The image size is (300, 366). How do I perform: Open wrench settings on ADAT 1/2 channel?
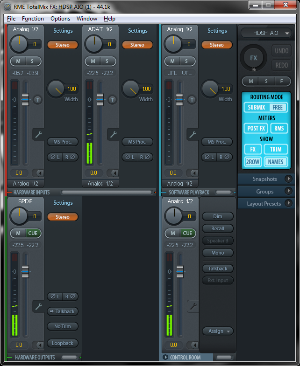point(113,134)
